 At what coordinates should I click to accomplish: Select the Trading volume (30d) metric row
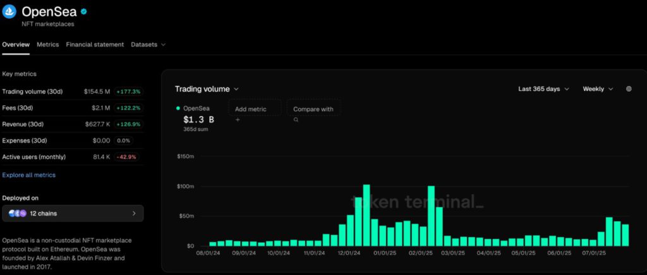[x=72, y=92]
